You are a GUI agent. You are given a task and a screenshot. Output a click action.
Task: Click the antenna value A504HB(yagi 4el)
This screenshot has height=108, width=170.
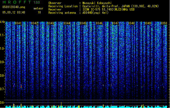click(x=95, y=13)
